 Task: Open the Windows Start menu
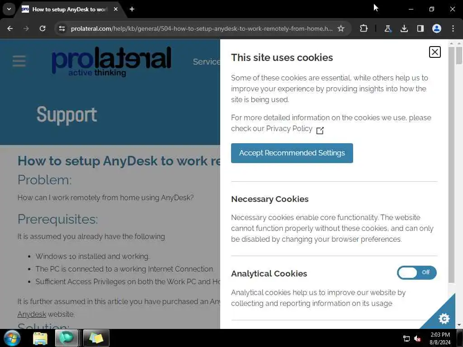[x=12, y=338]
